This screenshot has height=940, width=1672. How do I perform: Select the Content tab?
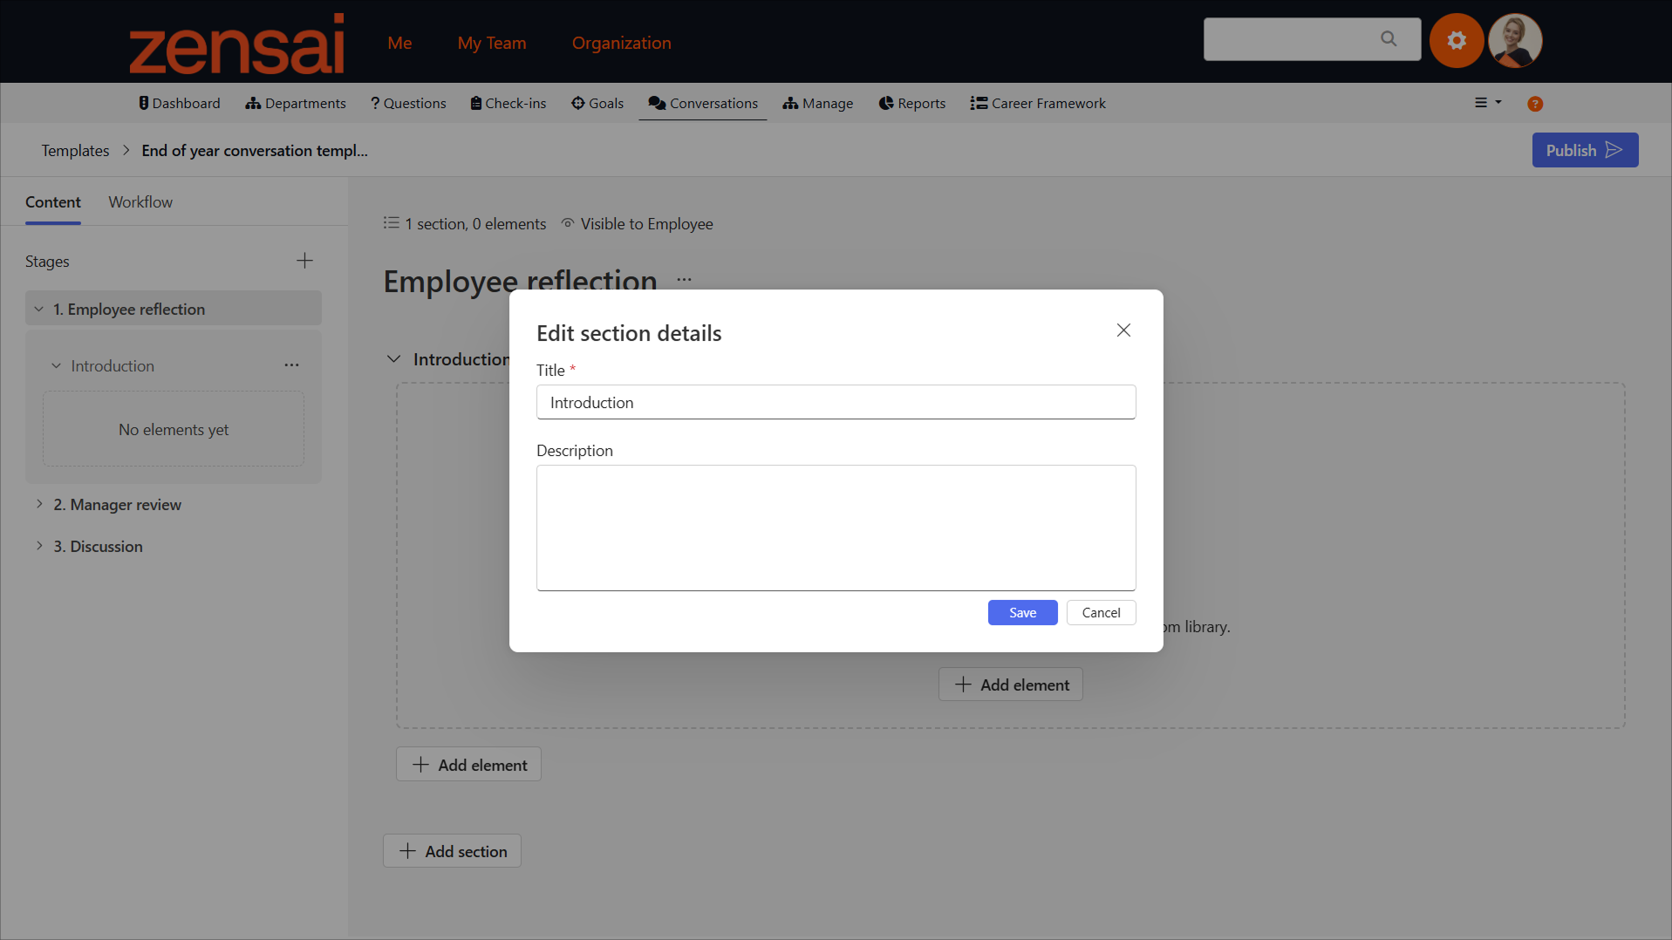pyautogui.click(x=53, y=201)
